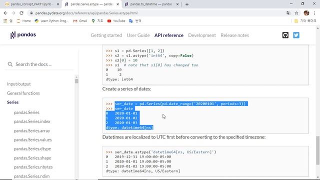Click the 'dtype: datetime64[ns, US/Eastern]' output line
The width and height of the screenshot is (320, 180).
coord(143,171)
